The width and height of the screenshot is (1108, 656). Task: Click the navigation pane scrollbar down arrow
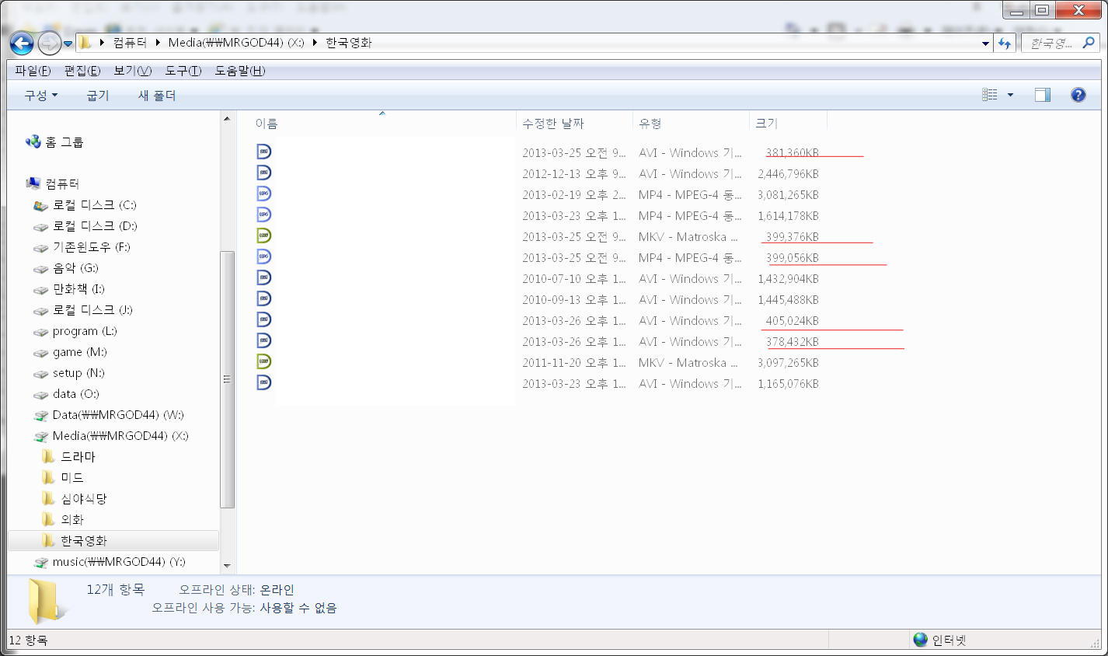227,566
